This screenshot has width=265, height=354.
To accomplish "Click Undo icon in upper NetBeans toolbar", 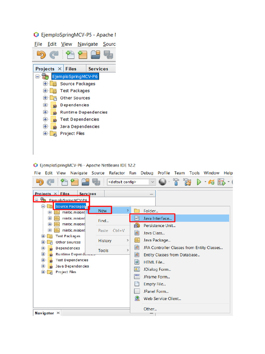I will click(41, 55).
